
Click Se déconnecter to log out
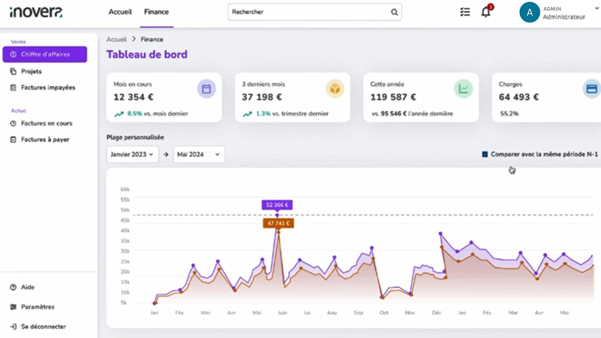point(43,327)
